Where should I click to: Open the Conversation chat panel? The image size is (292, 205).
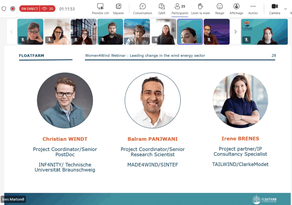click(x=143, y=9)
